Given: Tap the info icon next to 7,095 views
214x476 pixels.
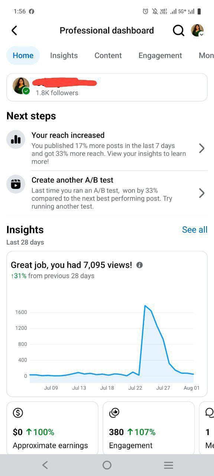Looking at the screenshot, I should click(139, 265).
